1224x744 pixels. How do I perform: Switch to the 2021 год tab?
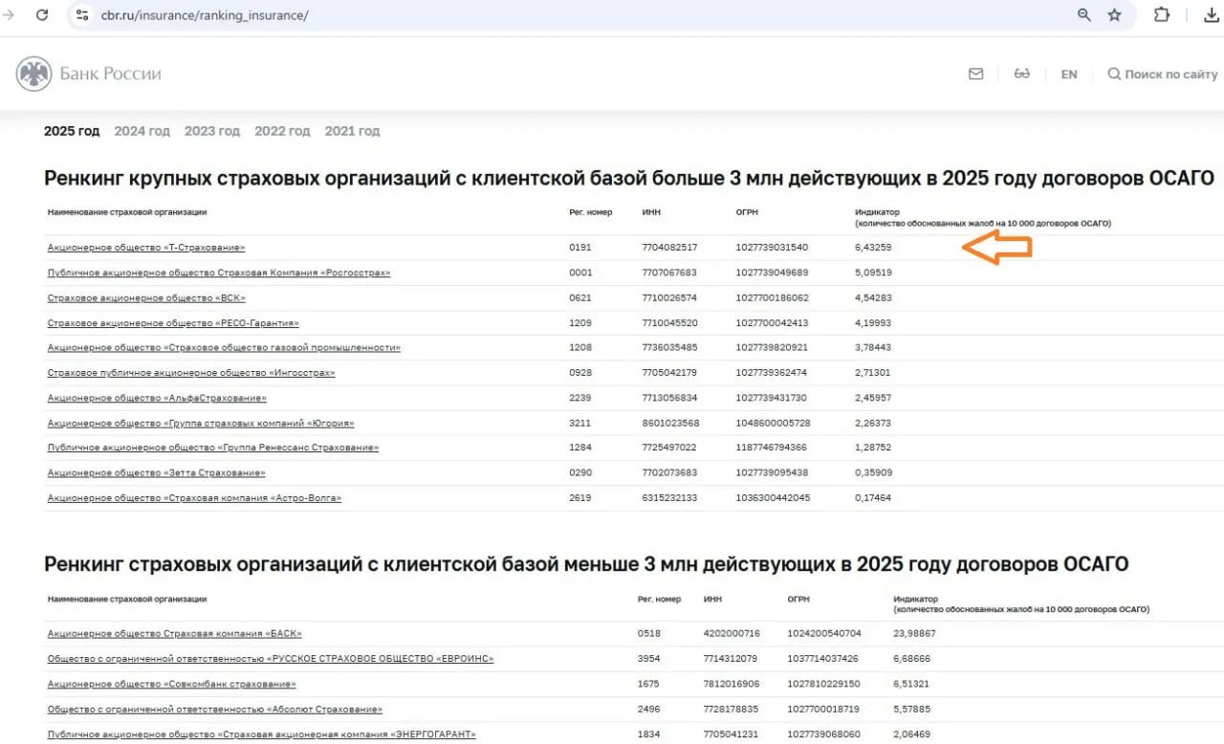pos(352,131)
